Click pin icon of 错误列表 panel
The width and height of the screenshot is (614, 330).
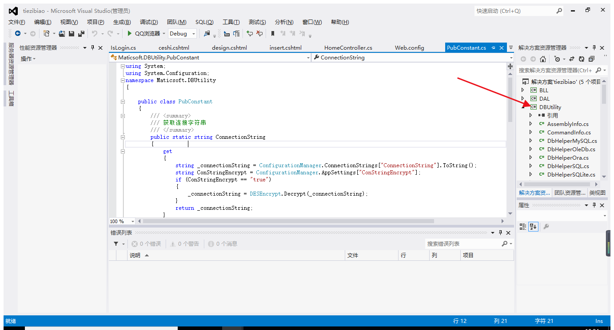click(500, 233)
